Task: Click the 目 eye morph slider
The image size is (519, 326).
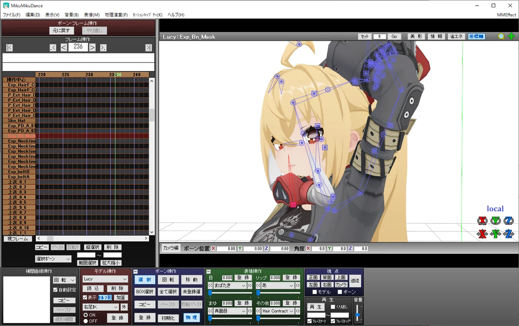Action: pyautogui.click(x=230, y=293)
